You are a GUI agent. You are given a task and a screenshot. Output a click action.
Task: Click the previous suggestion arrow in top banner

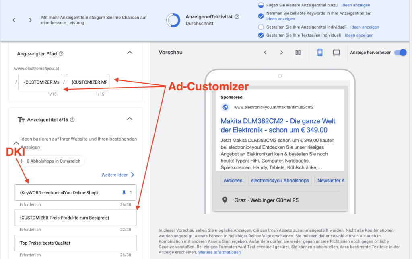tap(14, 20)
